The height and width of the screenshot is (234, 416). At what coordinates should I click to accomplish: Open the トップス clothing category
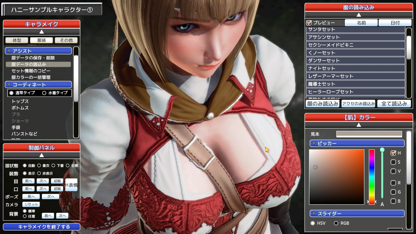pos(20,101)
